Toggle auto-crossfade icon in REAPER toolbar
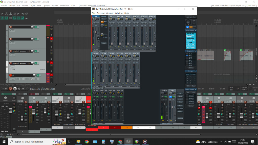 point(2,18)
